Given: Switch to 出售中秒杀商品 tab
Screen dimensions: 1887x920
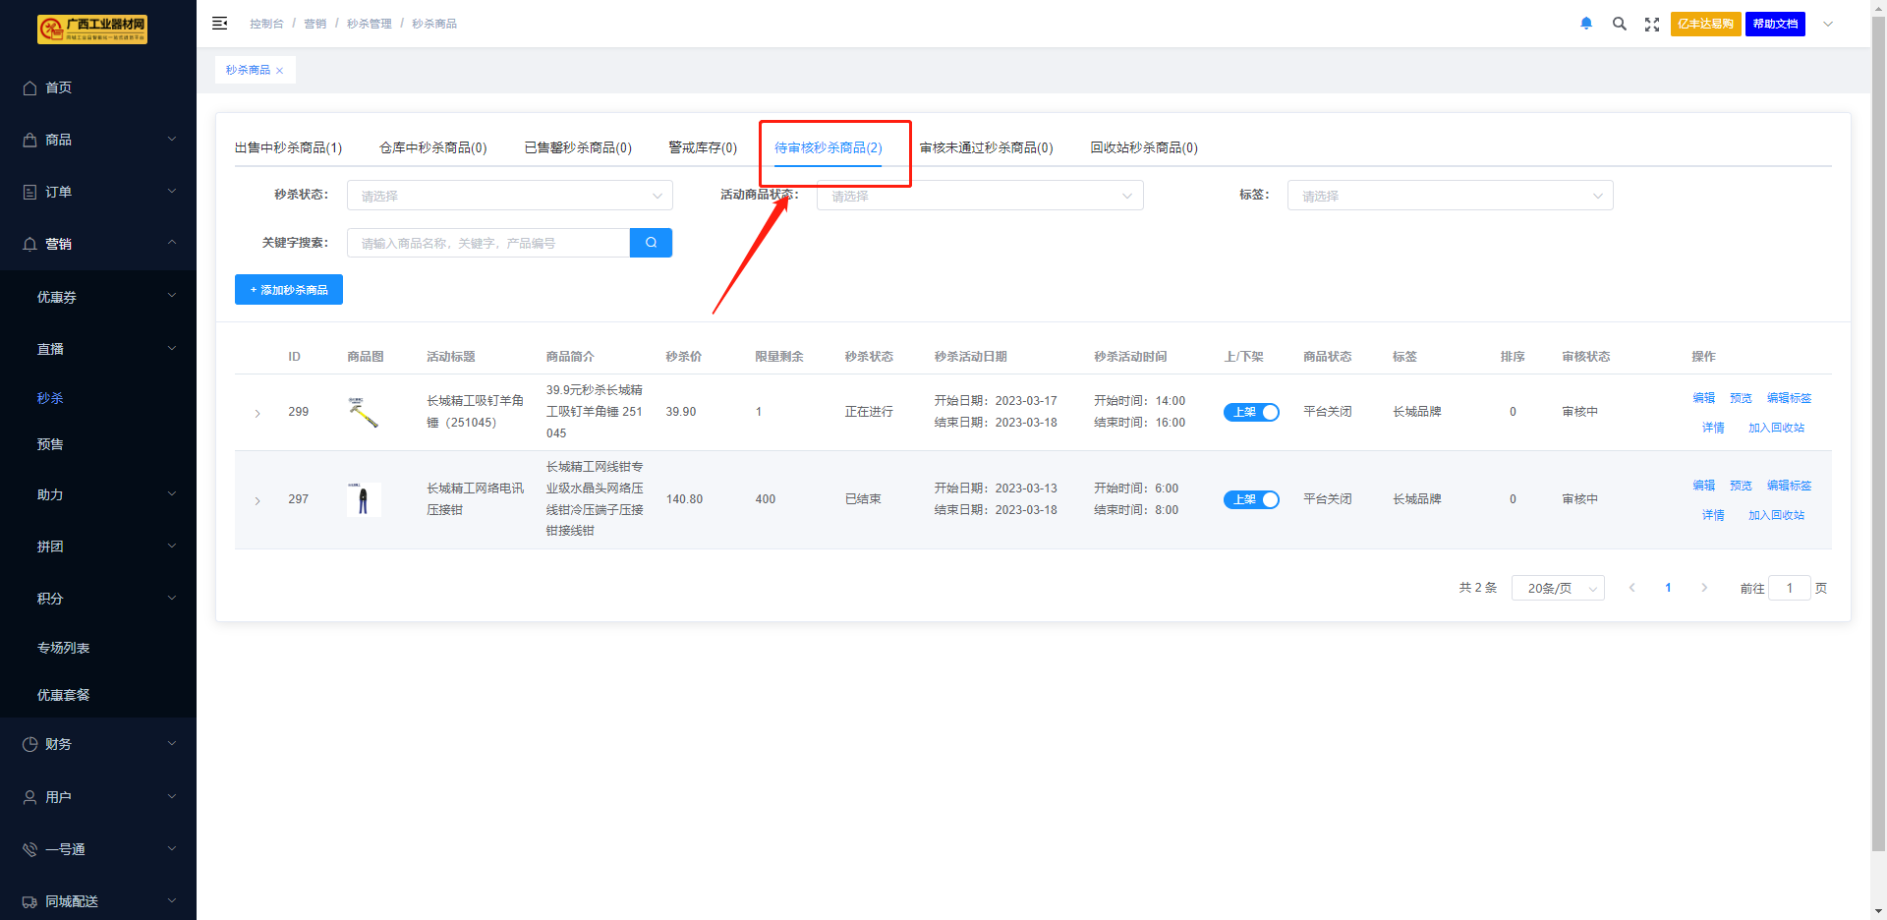Looking at the screenshot, I should [288, 147].
